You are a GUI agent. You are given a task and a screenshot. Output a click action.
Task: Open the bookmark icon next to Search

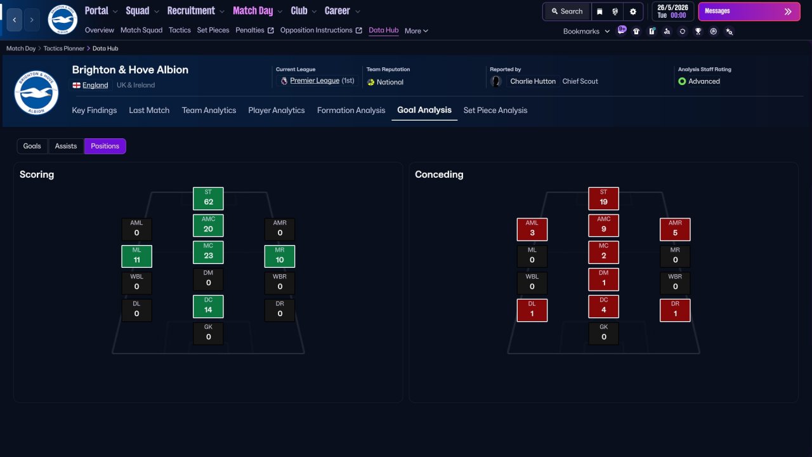pyautogui.click(x=599, y=11)
